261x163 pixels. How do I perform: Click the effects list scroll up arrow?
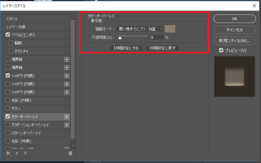click(73, 18)
